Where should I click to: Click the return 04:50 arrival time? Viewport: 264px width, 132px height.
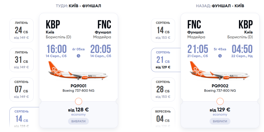coord(242,49)
